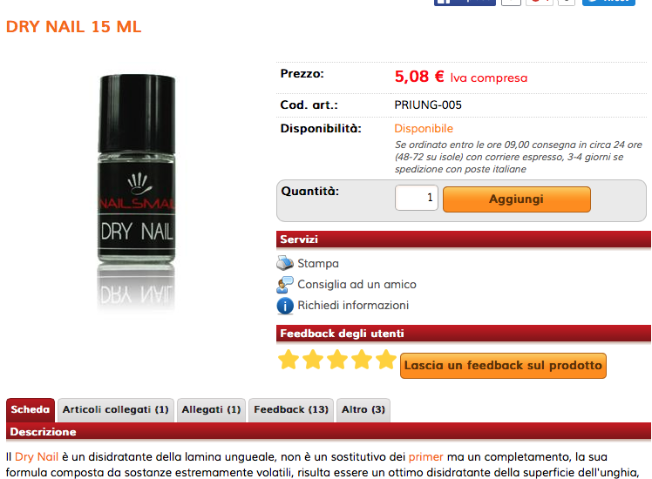This screenshot has height=479, width=652.
Task: Click the fifth feedback rating star
Action: click(386, 360)
